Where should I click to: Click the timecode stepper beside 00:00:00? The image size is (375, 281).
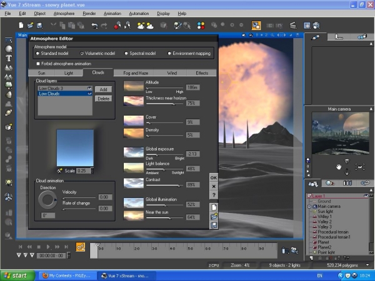69,255
